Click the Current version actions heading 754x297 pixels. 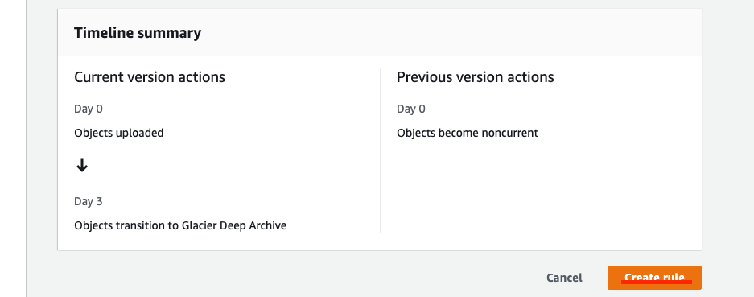click(150, 77)
